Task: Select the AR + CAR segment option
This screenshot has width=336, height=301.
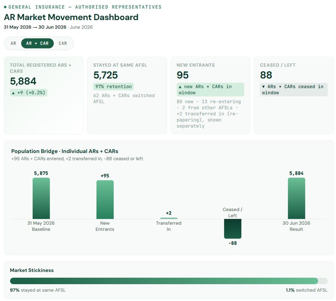Action: (37, 43)
